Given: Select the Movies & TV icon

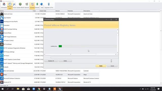Looking at the screenshot, I should (x=2, y=82).
